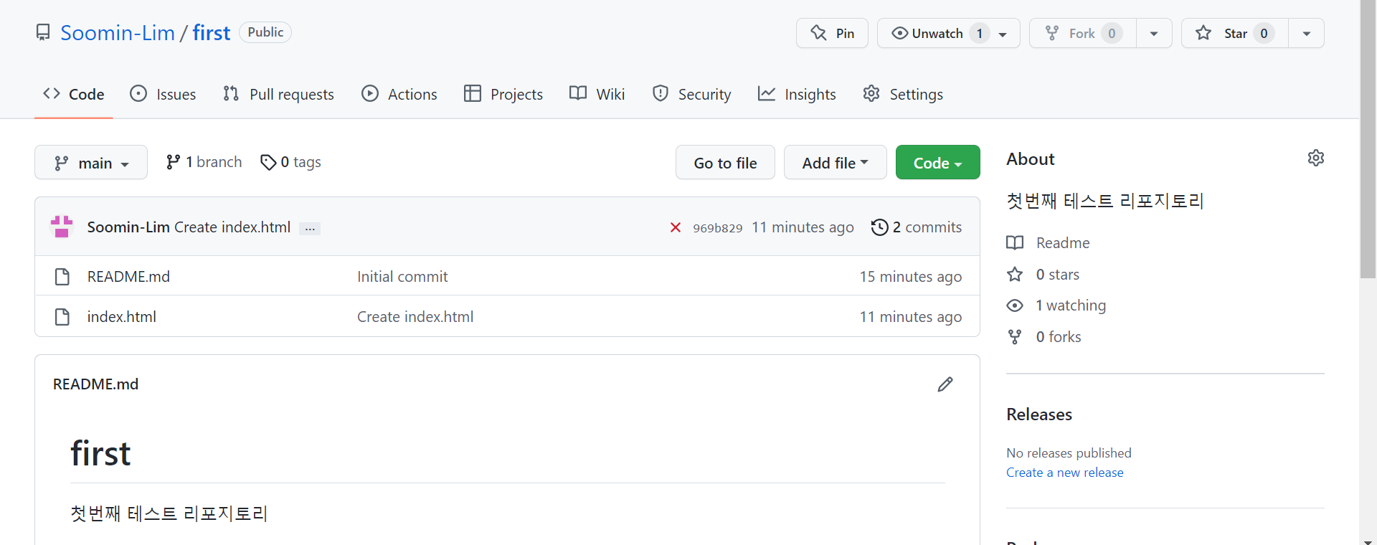Click latest commit message Create index.html
Screen dimensions: 1377x545
[x=232, y=227]
